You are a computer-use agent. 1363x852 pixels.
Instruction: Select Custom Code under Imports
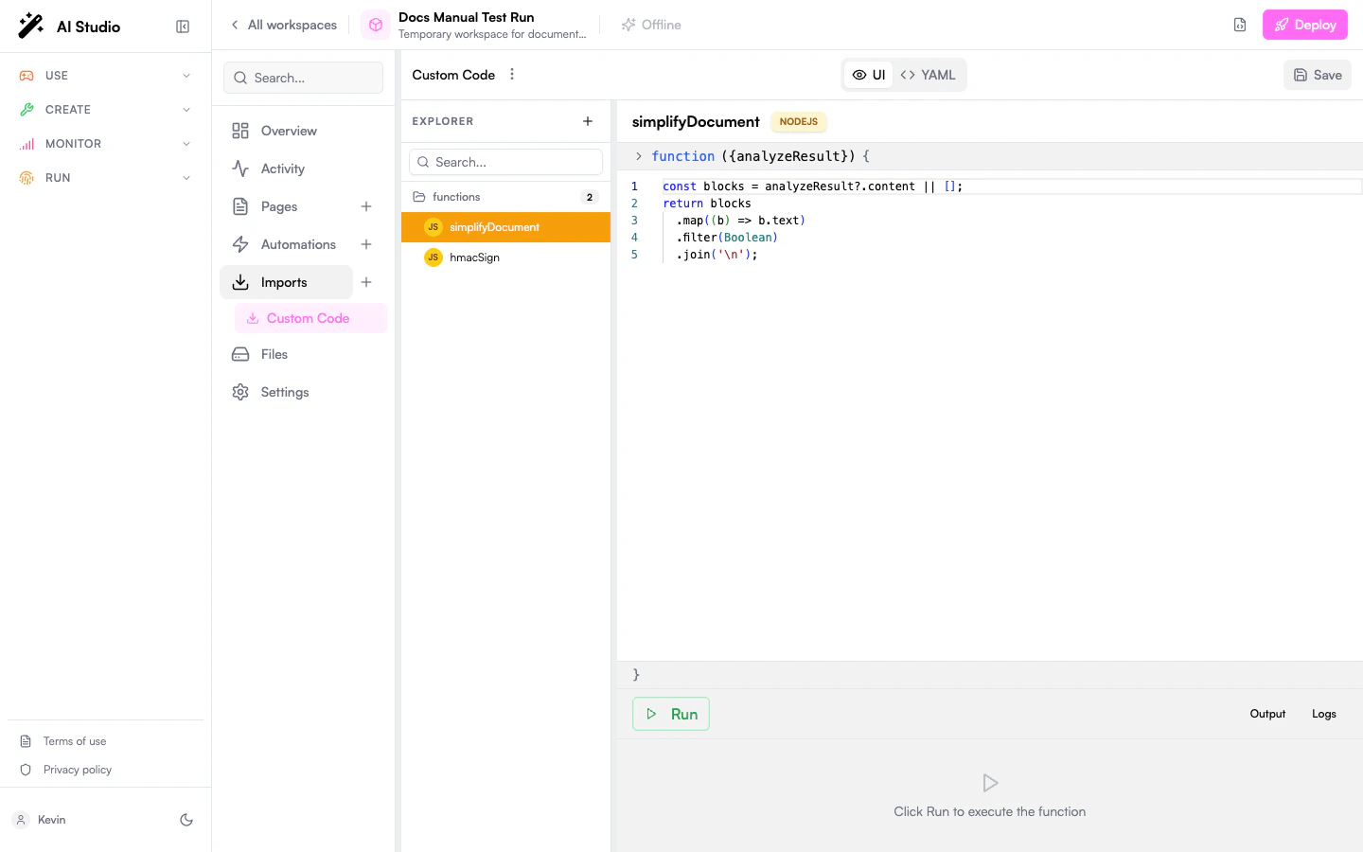310,318
